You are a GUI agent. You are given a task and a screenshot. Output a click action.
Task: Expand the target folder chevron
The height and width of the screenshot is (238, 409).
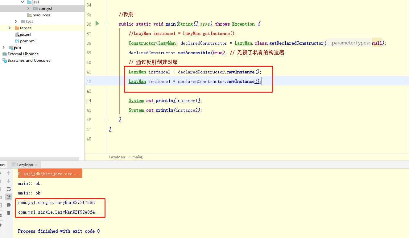tap(10, 28)
